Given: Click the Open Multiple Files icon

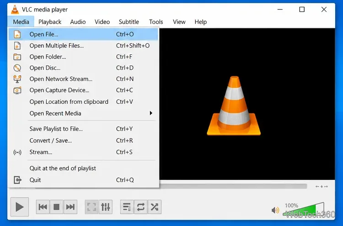Looking at the screenshot, I should [x=17, y=46].
